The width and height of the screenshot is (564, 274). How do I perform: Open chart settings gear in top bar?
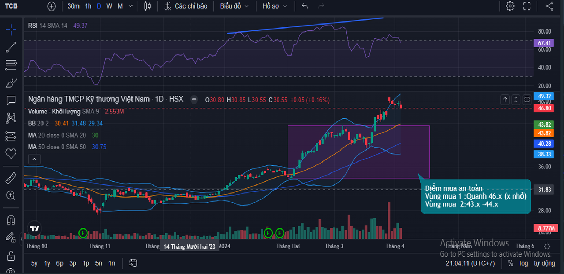(510, 6)
